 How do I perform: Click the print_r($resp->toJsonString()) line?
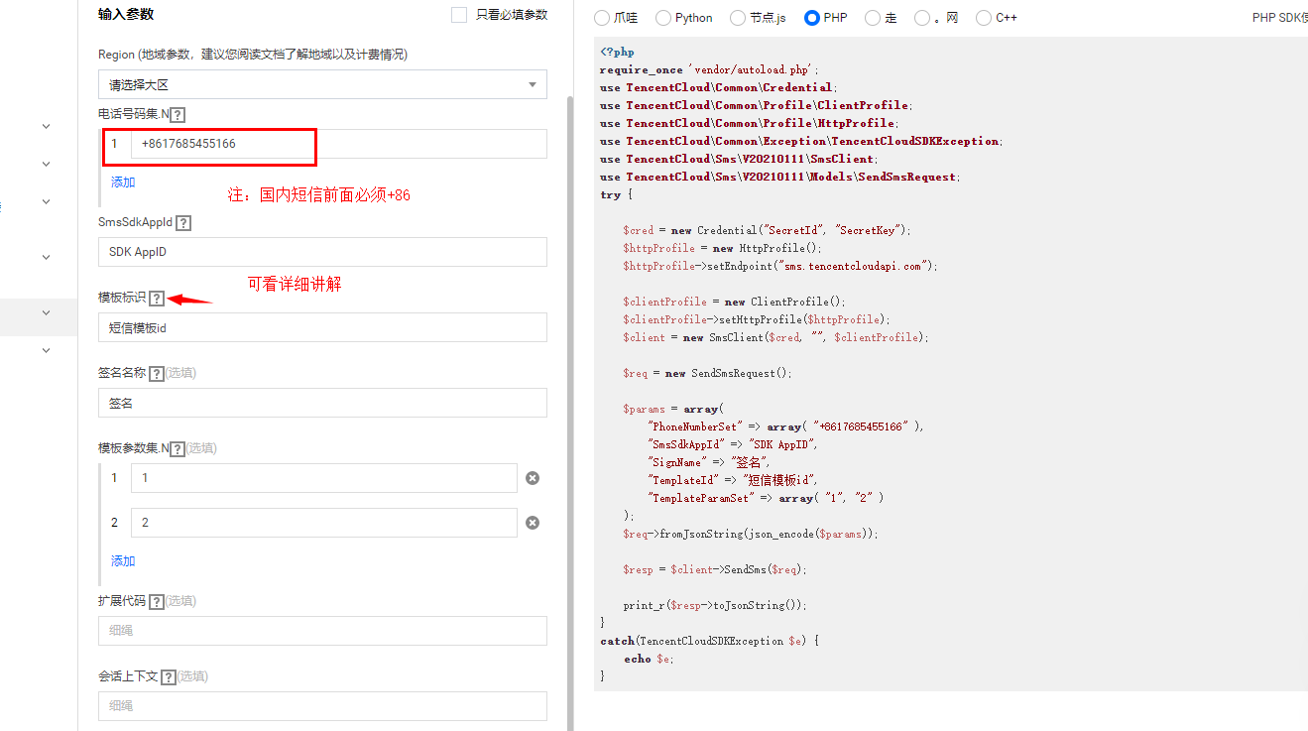pos(714,605)
